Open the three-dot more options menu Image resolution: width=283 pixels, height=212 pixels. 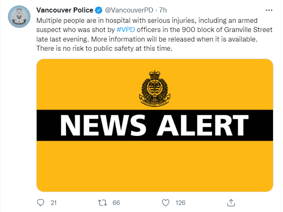click(x=270, y=10)
